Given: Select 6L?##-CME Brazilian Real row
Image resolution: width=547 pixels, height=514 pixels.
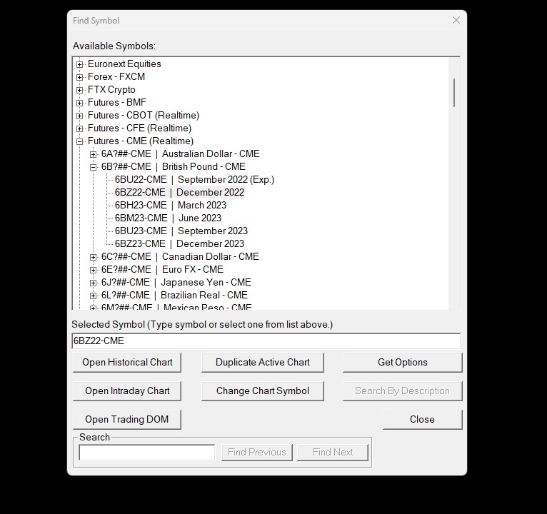Looking at the screenshot, I should tap(174, 296).
